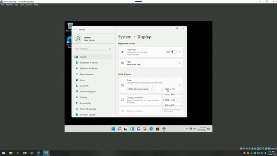This screenshot has height=156, width=277.
Task: Select the Microsoft Edge desktop shortcut
Action: coord(69,42)
